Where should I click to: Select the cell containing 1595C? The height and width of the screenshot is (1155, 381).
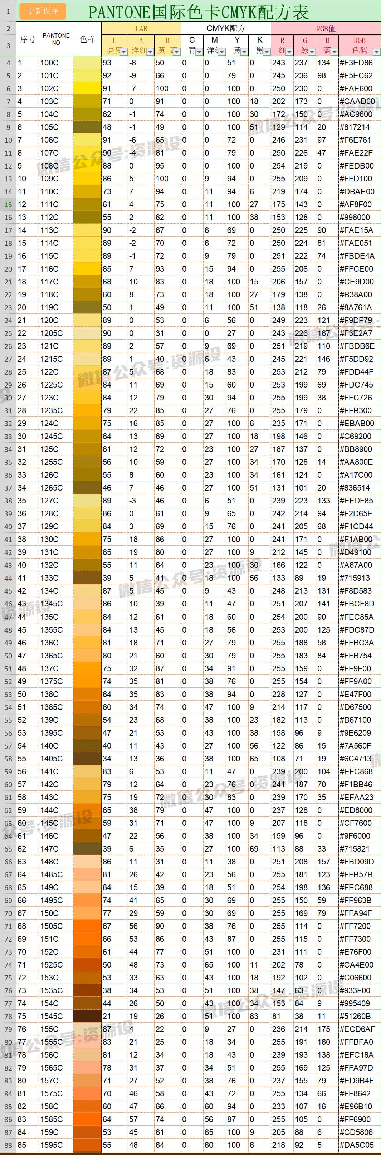click(56, 1145)
